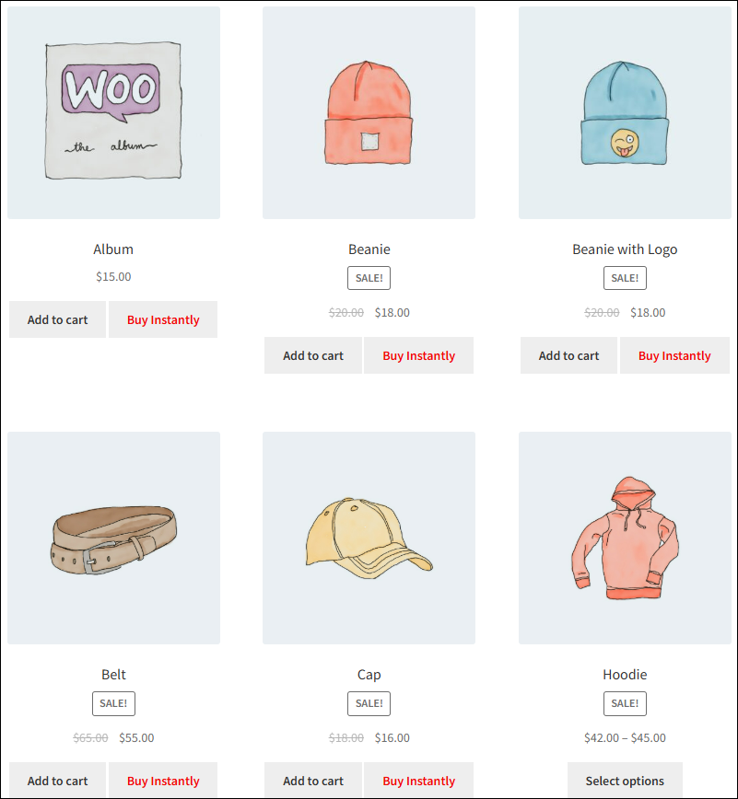Add the Belt to cart

click(x=58, y=781)
